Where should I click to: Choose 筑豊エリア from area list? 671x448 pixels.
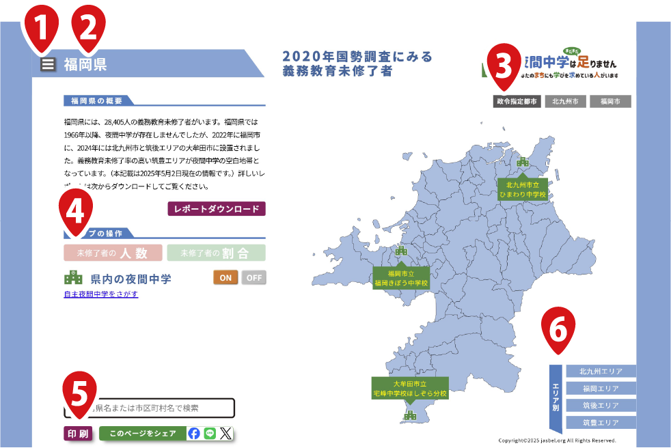(x=601, y=423)
